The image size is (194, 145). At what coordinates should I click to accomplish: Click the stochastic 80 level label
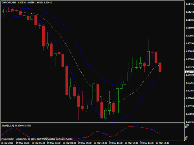(x=186, y=127)
